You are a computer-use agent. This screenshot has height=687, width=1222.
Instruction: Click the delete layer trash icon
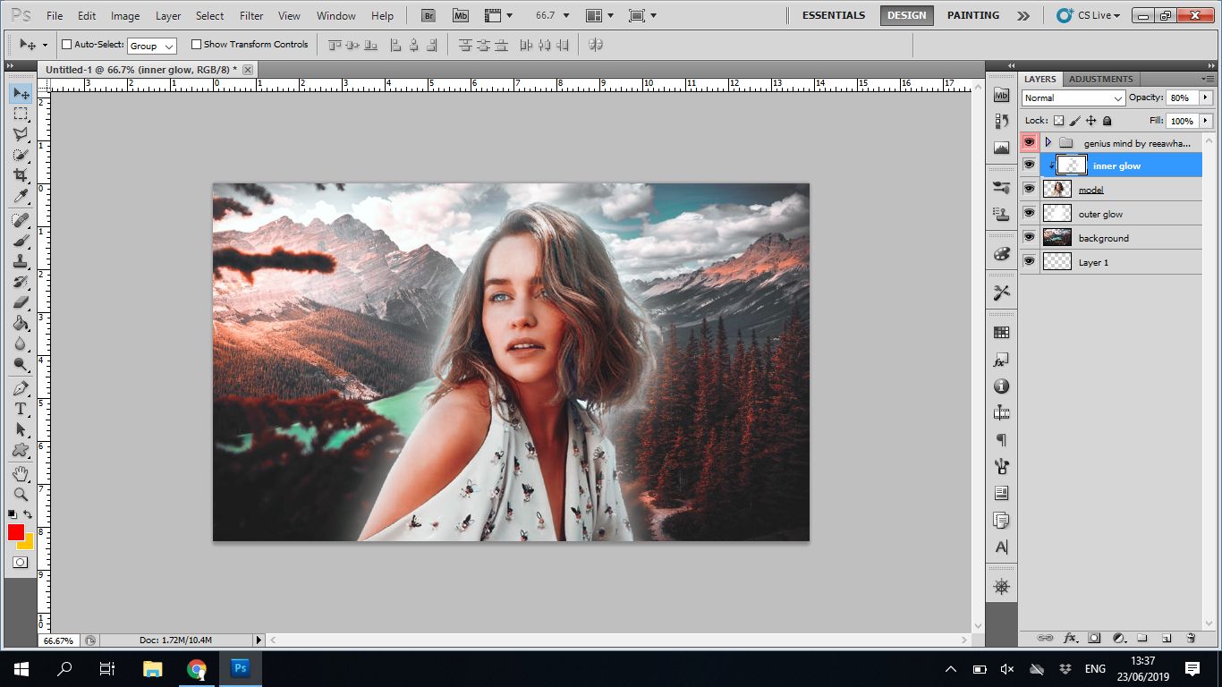[x=1191, y=638]
